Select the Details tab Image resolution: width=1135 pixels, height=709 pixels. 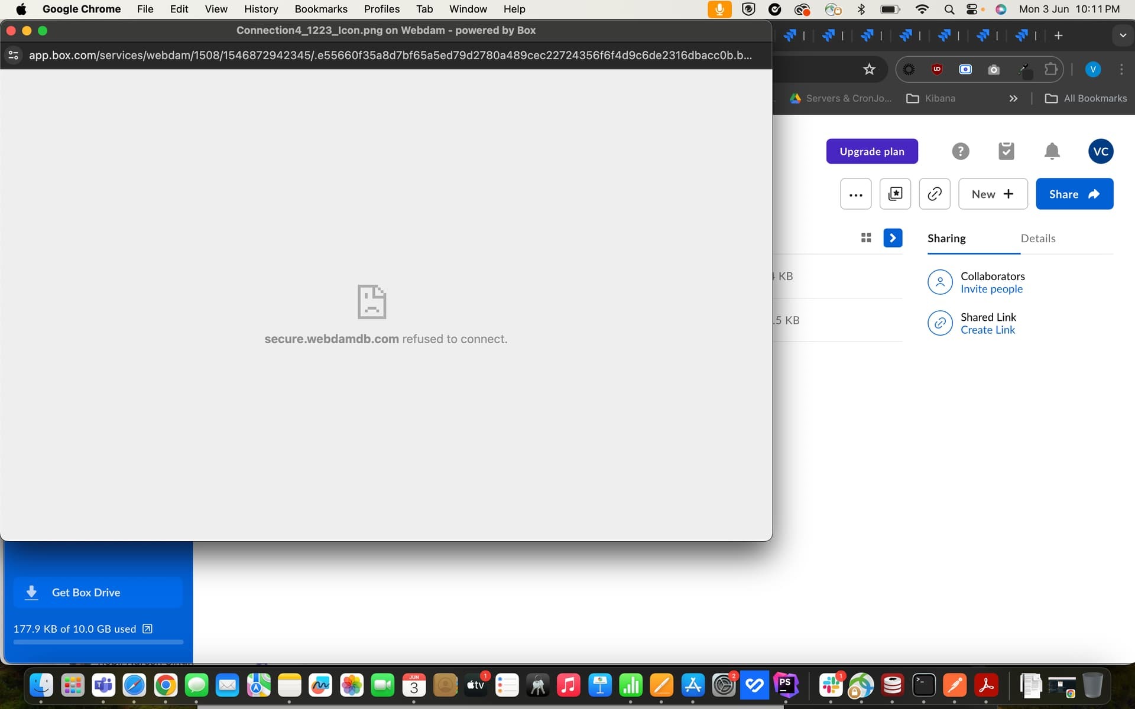tap(1038, 239)
